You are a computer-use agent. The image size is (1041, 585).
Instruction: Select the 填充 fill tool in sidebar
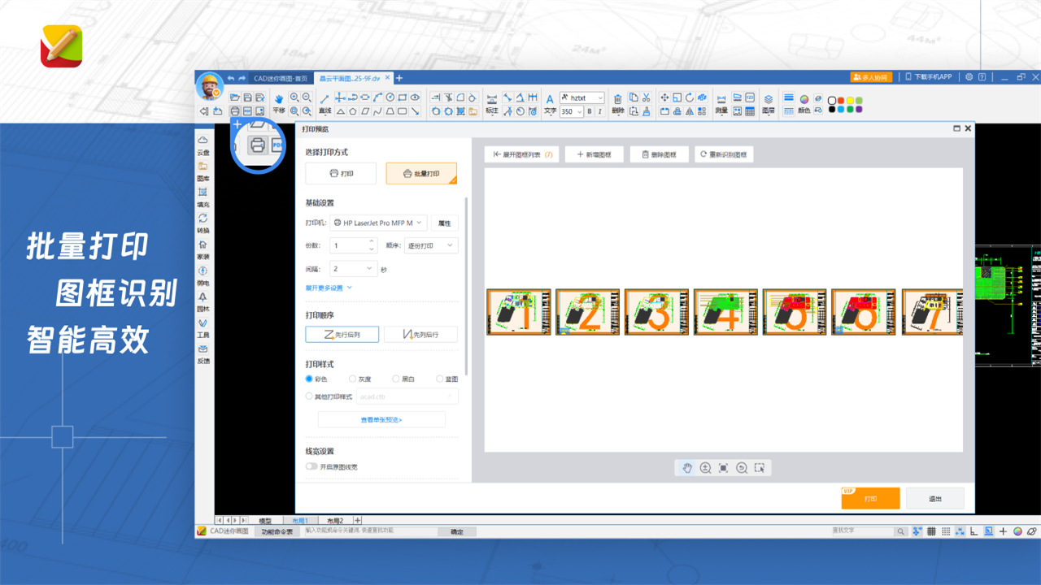(203, 197)
